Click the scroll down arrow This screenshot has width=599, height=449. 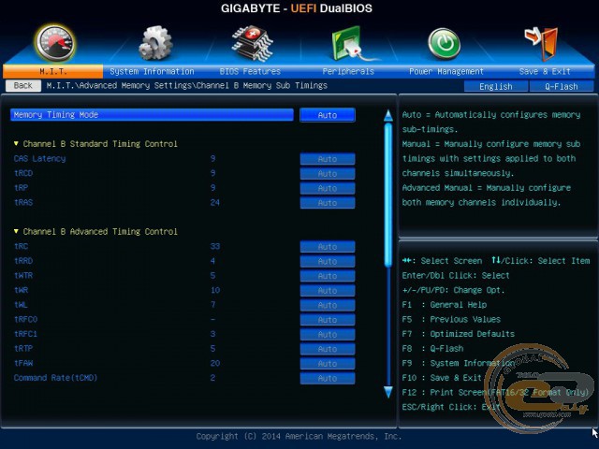point(388,392)
